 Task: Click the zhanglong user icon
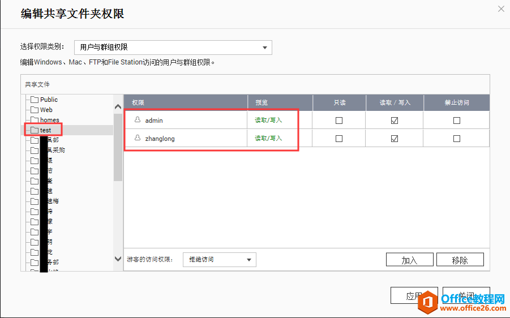pos(138,138)
